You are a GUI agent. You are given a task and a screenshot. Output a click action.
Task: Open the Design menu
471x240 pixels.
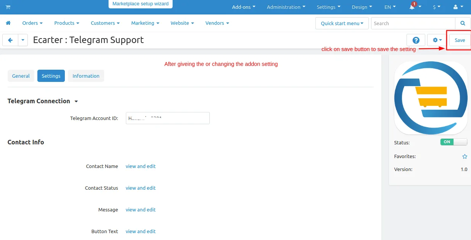point(362,7)
